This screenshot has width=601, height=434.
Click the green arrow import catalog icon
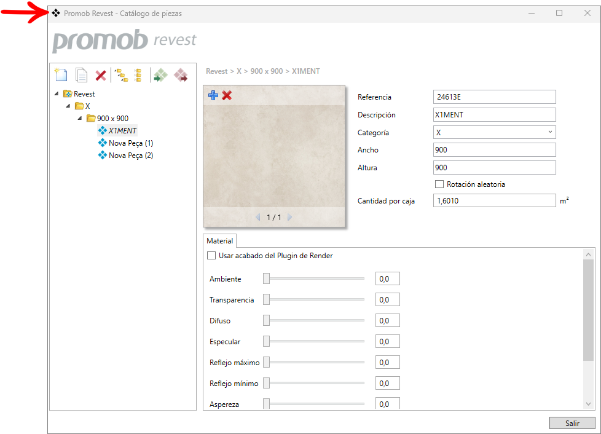[x=160, y=75]
